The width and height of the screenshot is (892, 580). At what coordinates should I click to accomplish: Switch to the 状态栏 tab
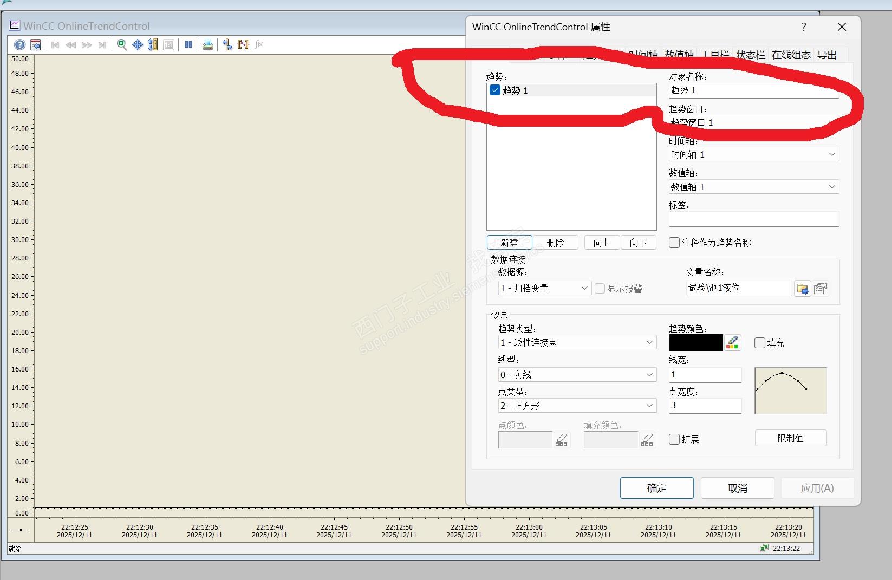(751, 55)
